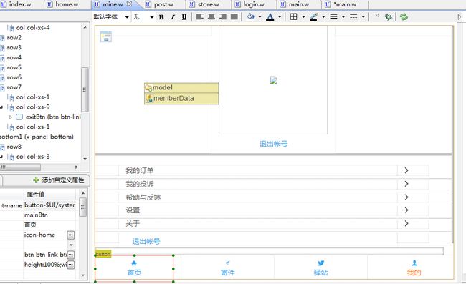The height and width of the screenshot is (284, 466).
Task: Open the font size dropdown showing 无
Action: click(151, 17)
